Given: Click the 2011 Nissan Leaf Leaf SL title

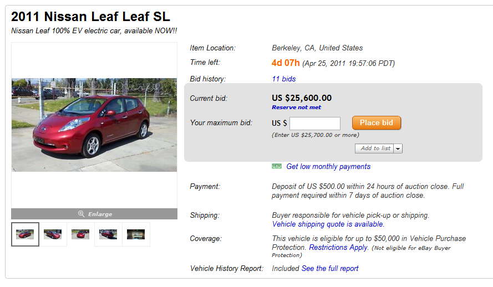Looking at the screenshot, I should (x=90, y=17).
